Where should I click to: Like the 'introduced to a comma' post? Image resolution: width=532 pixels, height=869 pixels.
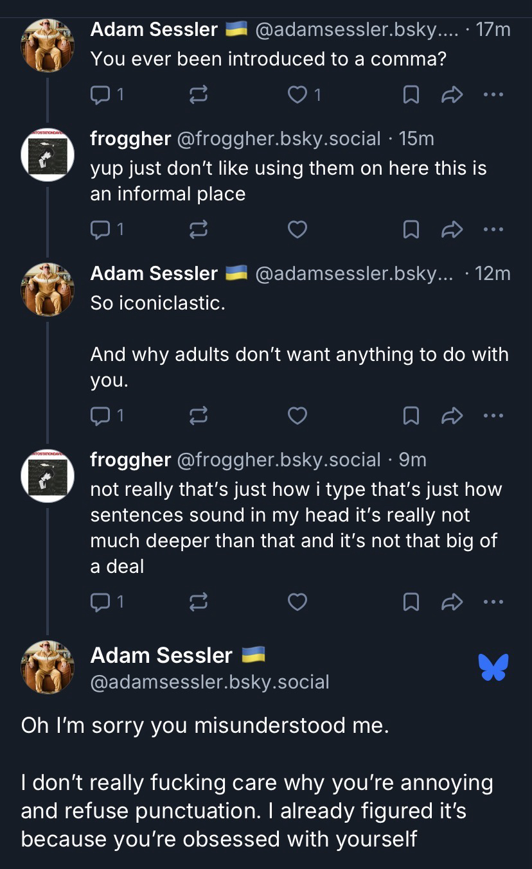point(297,95)
